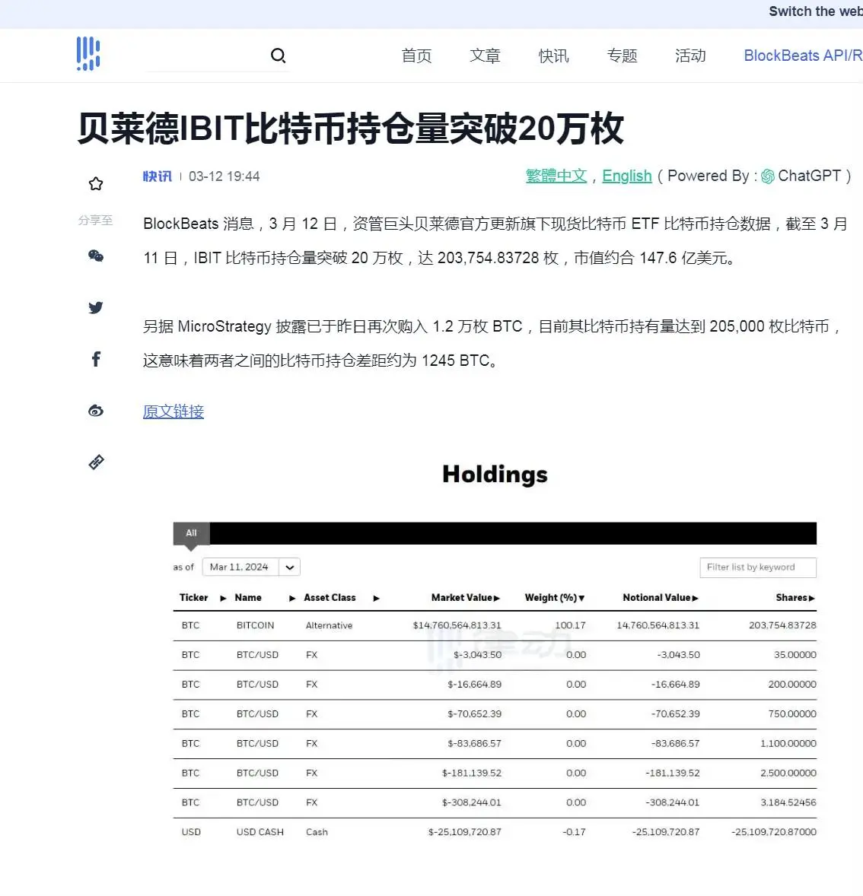Open the BlockBeats API link
The width and height of the screenshot is (863, 896).
pos(803,56)
